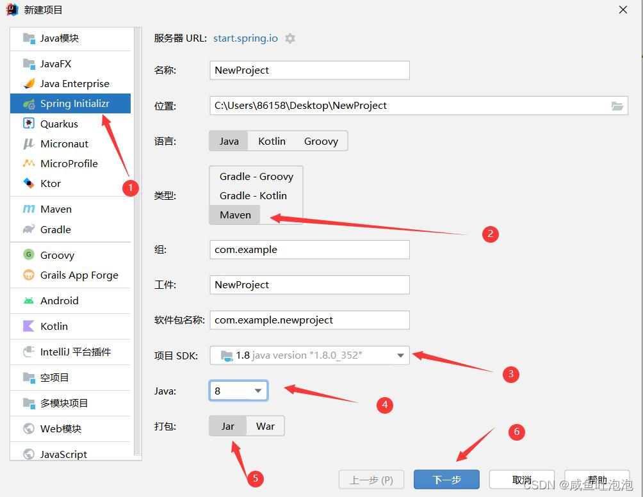Select Grails App Forge entry

[x=70, y=275]
